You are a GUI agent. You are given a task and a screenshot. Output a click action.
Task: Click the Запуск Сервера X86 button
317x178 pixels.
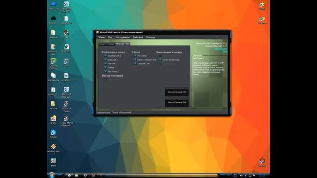click(177, 92)
